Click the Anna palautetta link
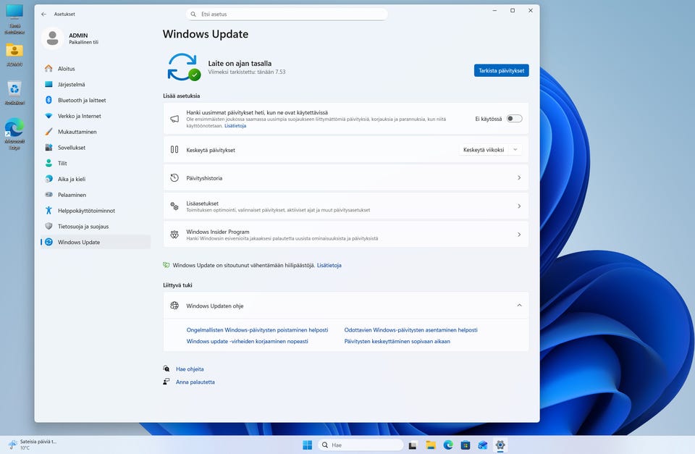The width and height of the screenshot is (695, 454). tap(195, 382)
